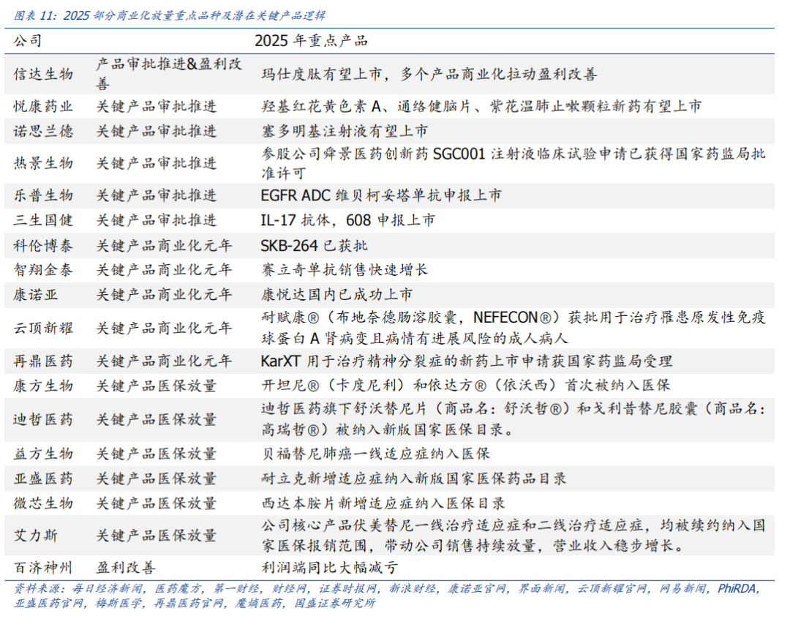
Task: Click '关键产品商业化元年' in the 再鼎医药 row
Action: point(165,361)
